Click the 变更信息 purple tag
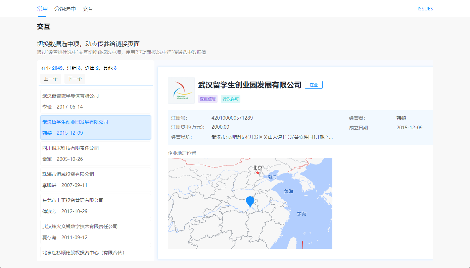470x268 pixels. 207,99
